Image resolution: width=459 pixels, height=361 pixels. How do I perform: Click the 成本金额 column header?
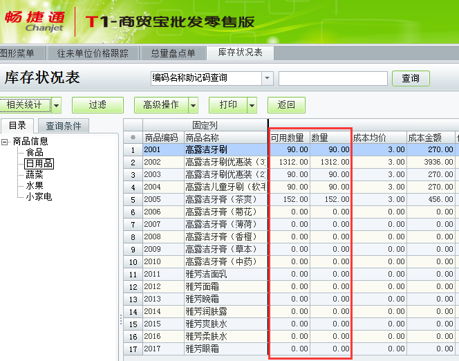tap(431, 138)
